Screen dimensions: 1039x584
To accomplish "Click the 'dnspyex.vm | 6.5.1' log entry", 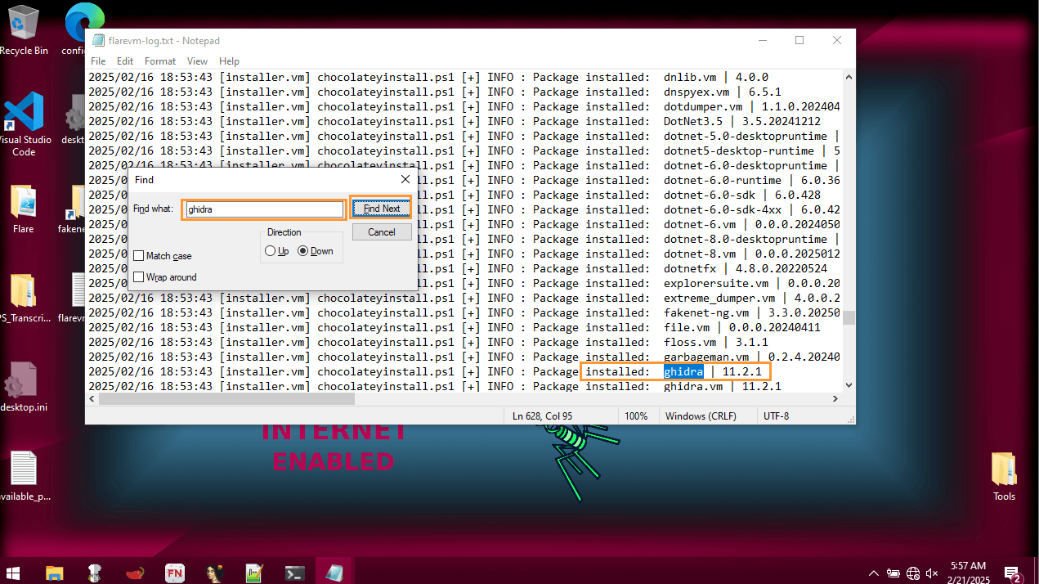I will pyautogui.click(x=723, y=92).
